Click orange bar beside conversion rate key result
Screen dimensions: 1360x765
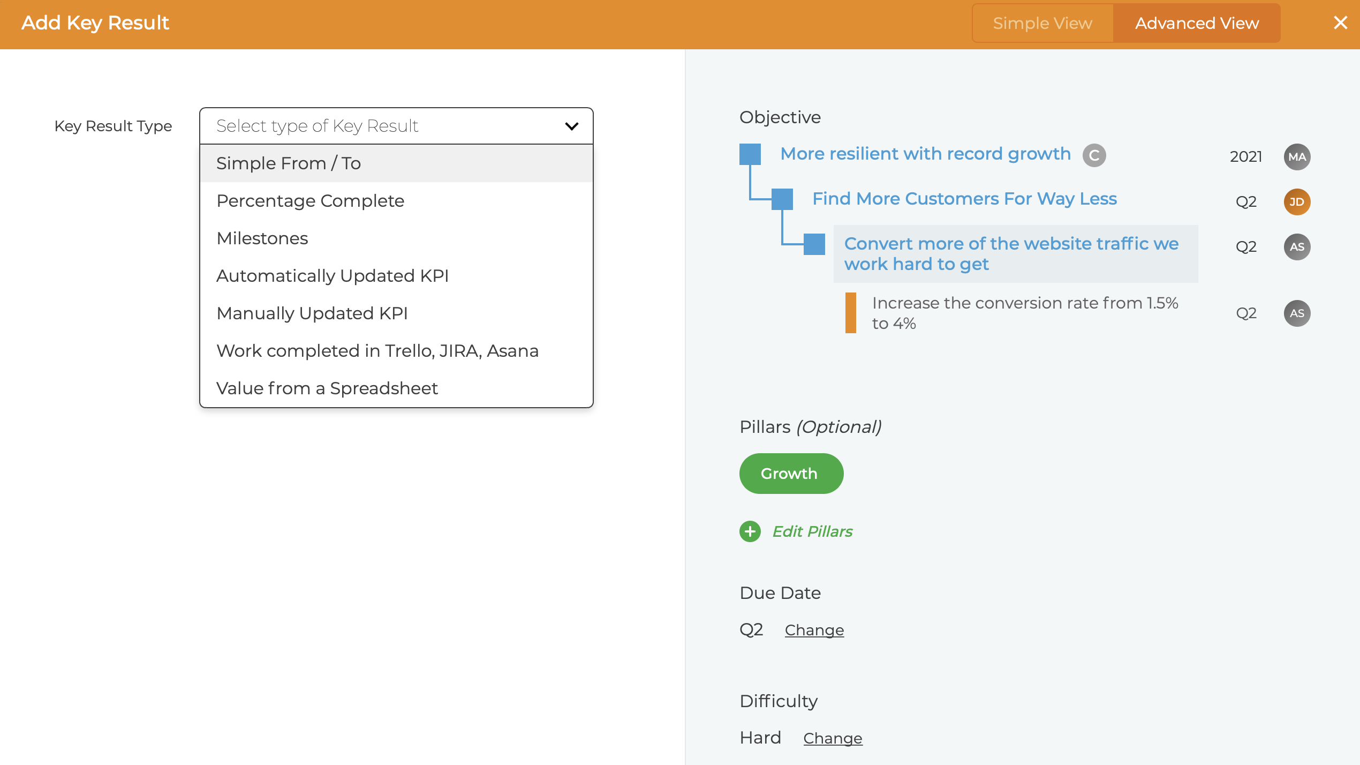pos(851,313)
